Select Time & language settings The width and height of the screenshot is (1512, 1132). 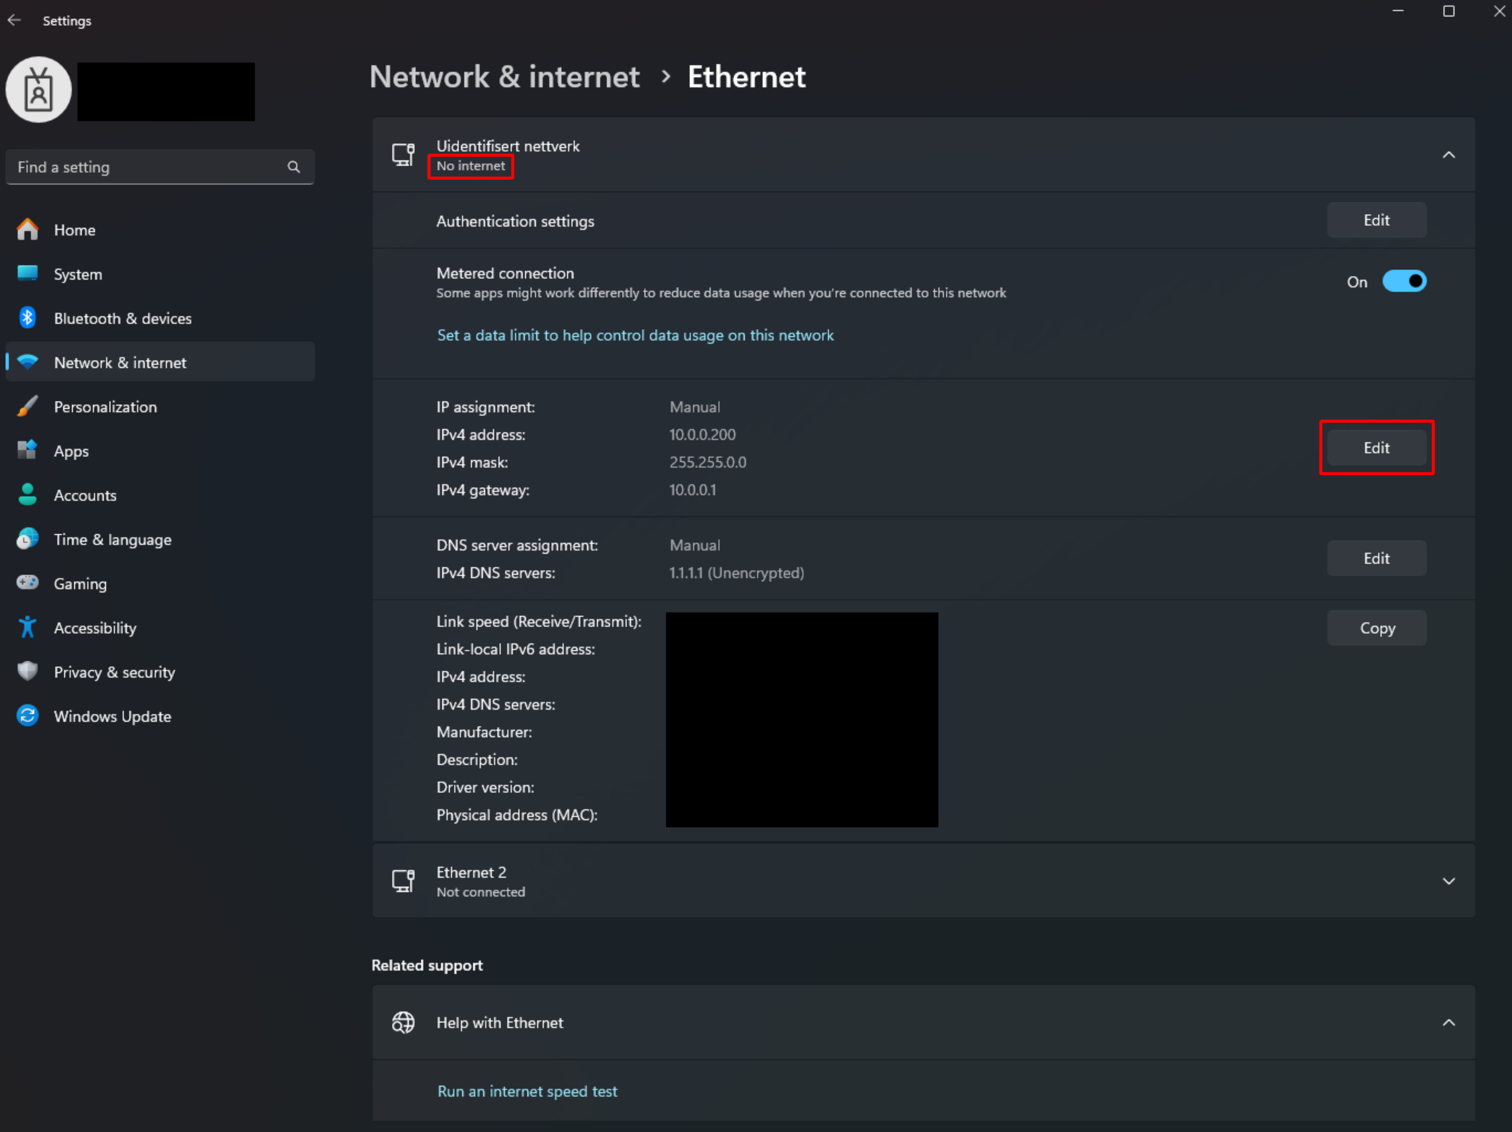coord(112,539)
